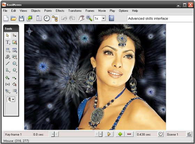The image size is (195, 144).
Task: Open a file using the folder icon
Action: point(14,18)
